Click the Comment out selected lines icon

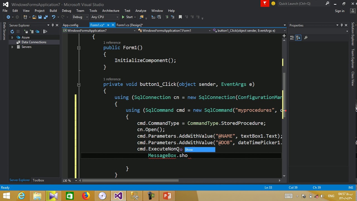click(167, 17)
